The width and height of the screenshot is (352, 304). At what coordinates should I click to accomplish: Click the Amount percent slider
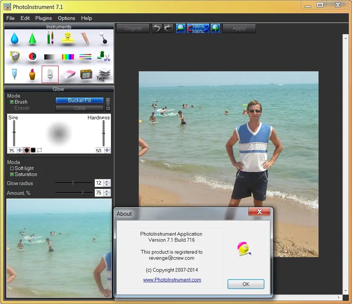coord(74,193)
